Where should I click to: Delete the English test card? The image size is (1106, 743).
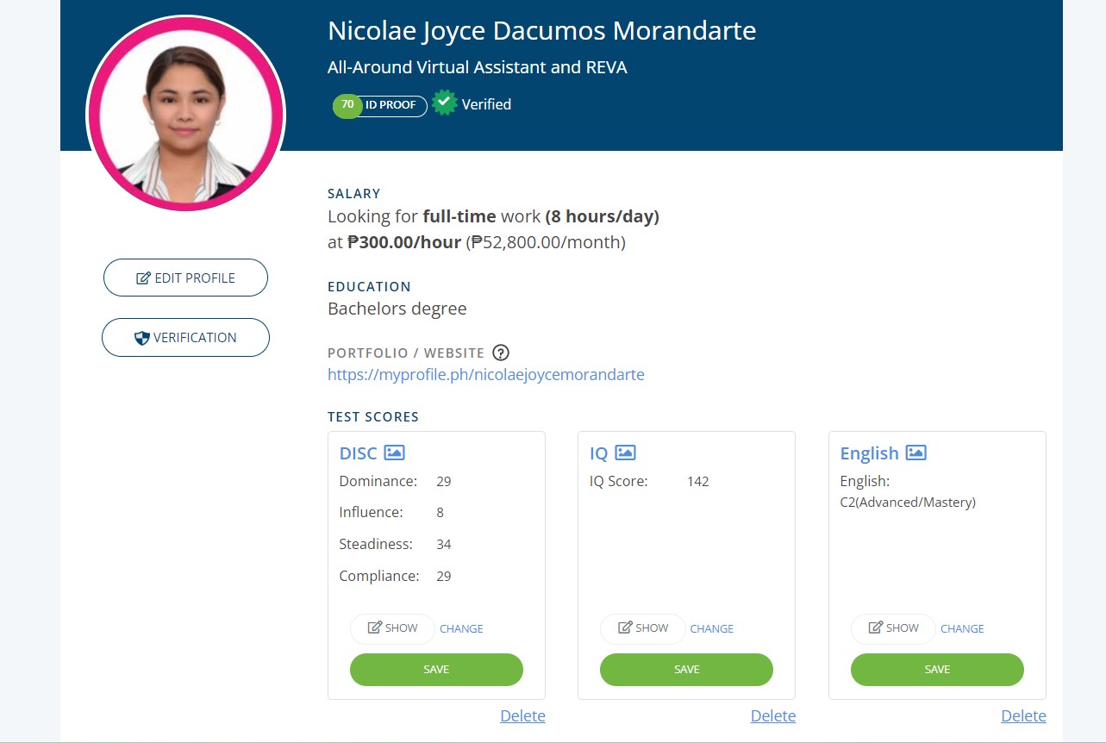tap(1023, 715)
